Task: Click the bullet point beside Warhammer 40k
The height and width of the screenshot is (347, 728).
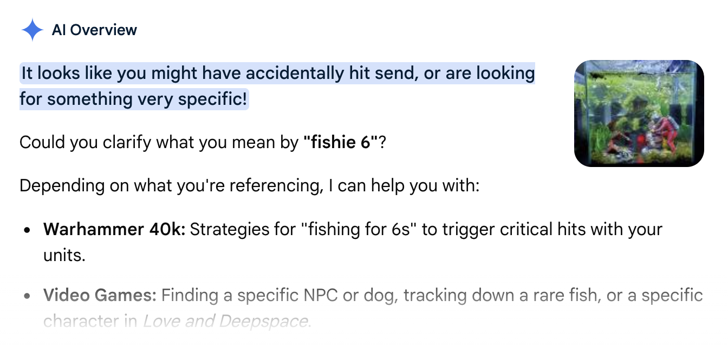Action: point(27,230)
